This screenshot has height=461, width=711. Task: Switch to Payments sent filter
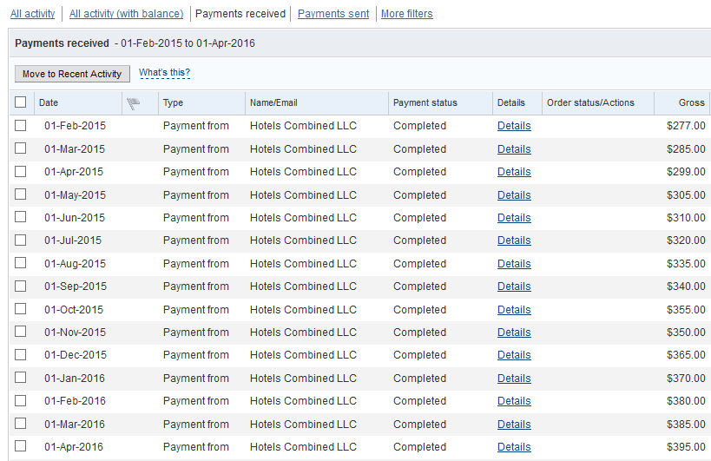click(x=333, y=14)
